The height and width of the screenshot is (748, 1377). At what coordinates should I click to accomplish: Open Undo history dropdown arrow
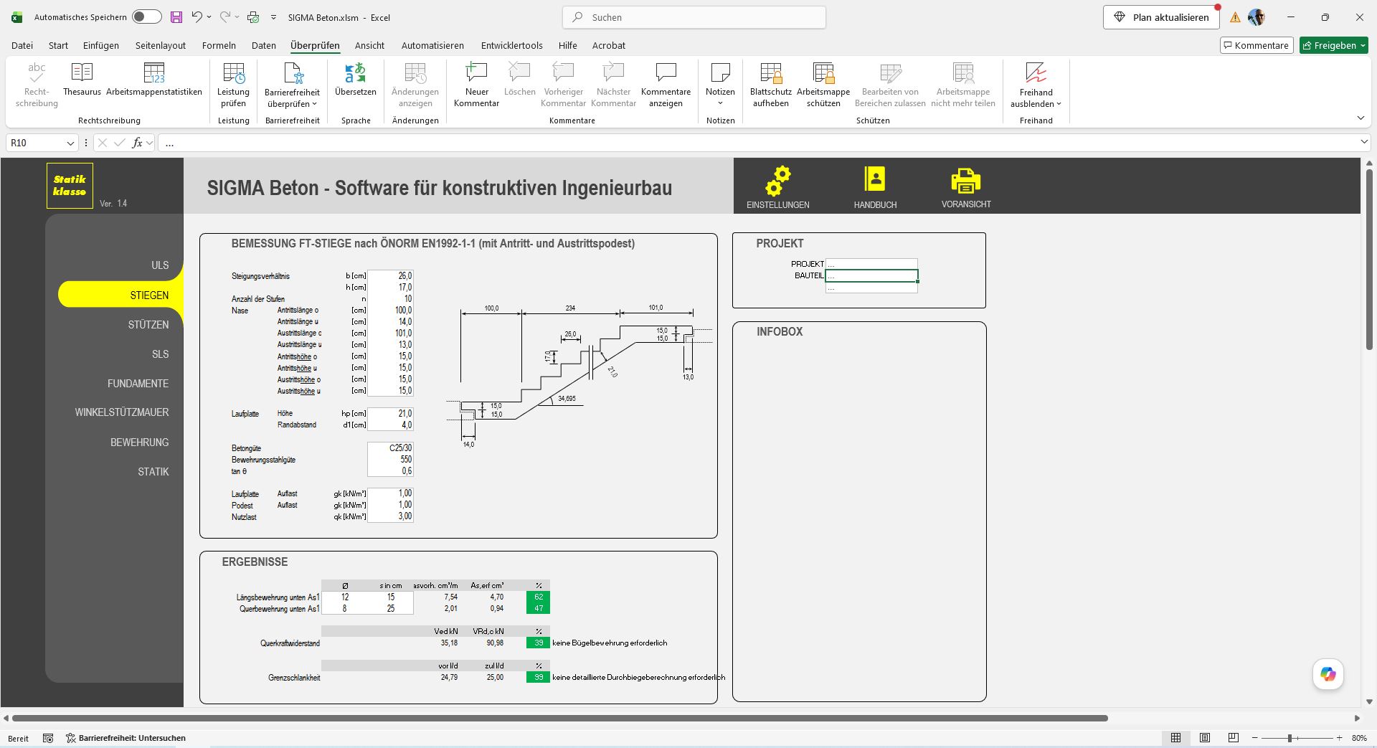[x=209, y=17]
